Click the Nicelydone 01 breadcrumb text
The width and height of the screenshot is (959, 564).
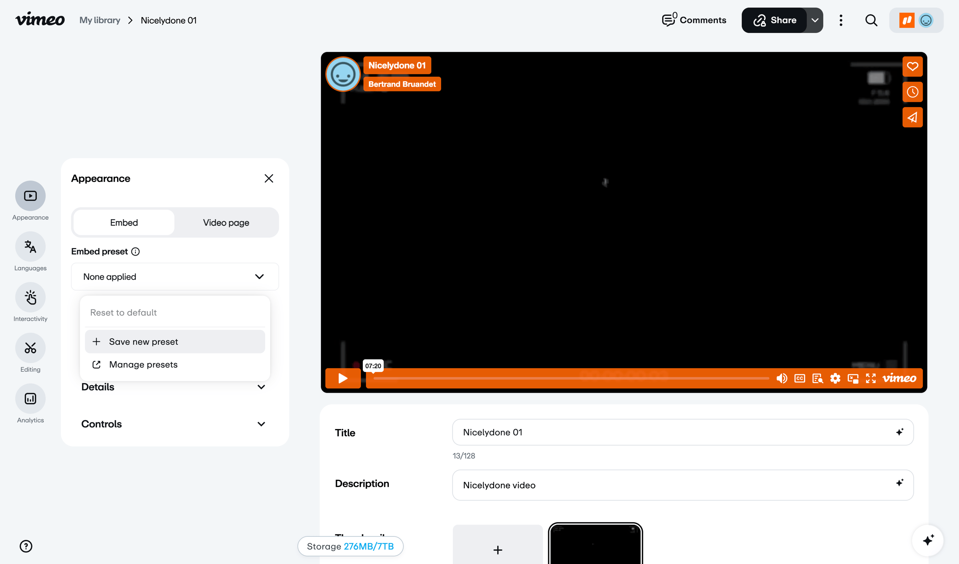point(169,20)
